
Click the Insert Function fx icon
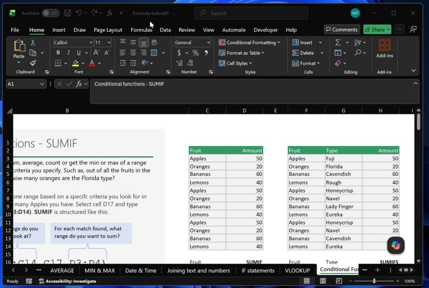(x=79, y=83)
